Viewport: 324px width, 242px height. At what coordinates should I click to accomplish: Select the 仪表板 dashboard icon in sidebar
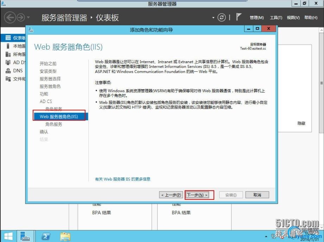[8, 38]
